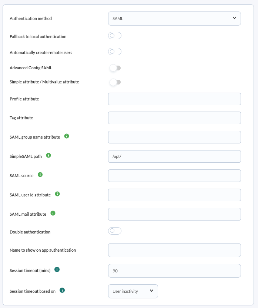
Task: Click into Profile attribute text field
Action: coord(174,99)
